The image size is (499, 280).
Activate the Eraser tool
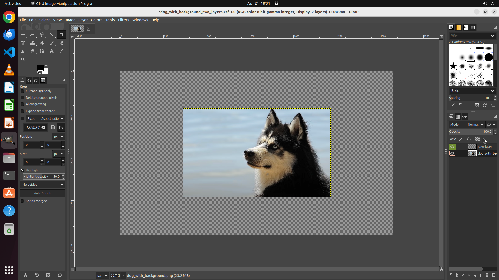(61, 43)
